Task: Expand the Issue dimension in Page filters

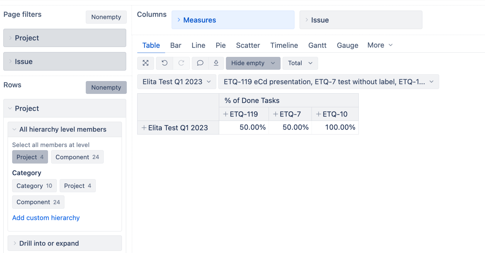Action: click(65, 61)
